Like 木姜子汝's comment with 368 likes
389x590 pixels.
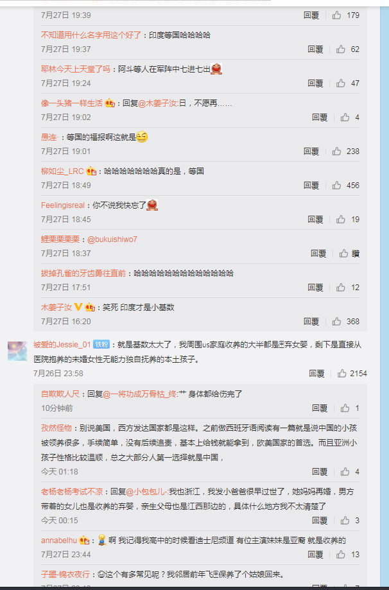(x=336, y=322)
